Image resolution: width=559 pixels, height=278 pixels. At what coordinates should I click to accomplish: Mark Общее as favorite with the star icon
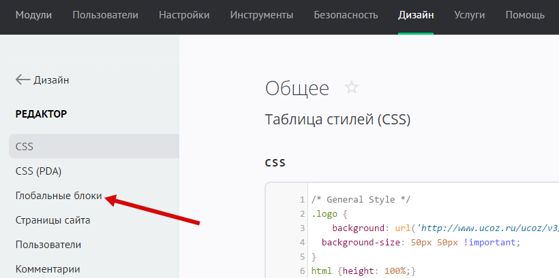(x=352, y=88)
